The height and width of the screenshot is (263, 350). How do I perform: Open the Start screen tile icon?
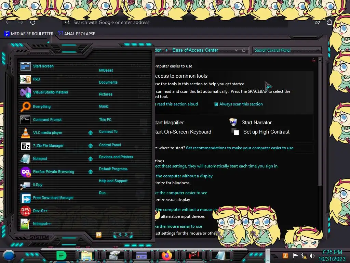click(25, 66)
